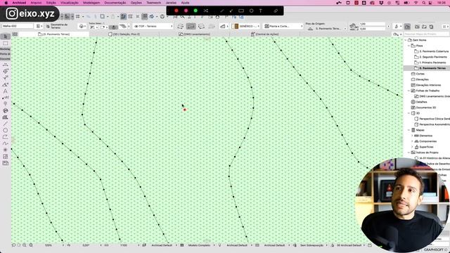Select the Arrow tool in the toolbox
450x253 pixels.
point(5,37)
